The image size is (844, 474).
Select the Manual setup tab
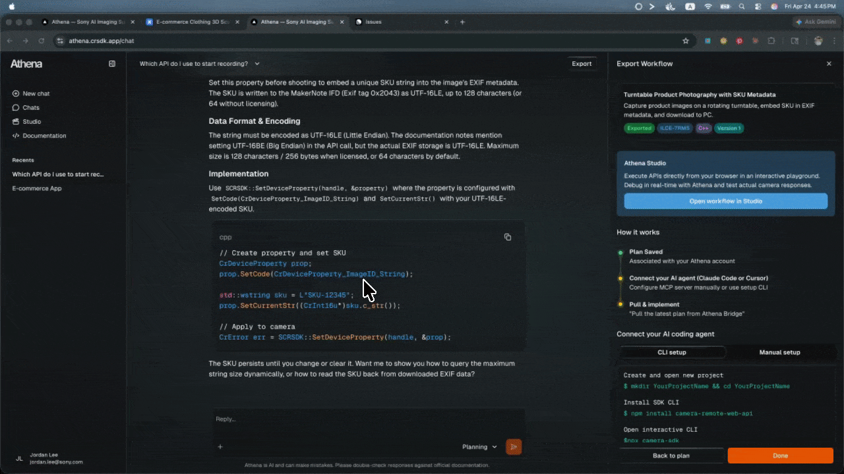click(x=779, y=352)
